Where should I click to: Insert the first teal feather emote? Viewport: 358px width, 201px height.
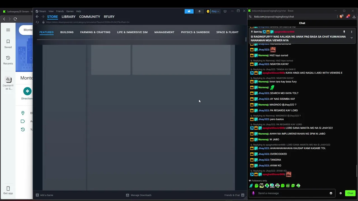coord(251,186)
